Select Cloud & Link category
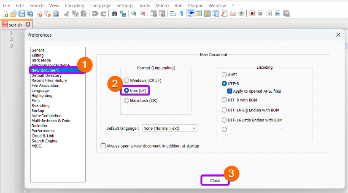This screenshot has width=348, height=193. coord(43,136)
